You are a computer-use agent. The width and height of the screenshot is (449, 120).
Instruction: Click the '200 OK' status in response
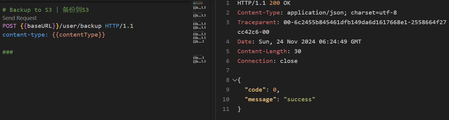point(280,3)
